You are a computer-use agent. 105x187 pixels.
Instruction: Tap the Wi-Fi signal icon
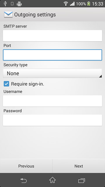(x=66, y=4)
